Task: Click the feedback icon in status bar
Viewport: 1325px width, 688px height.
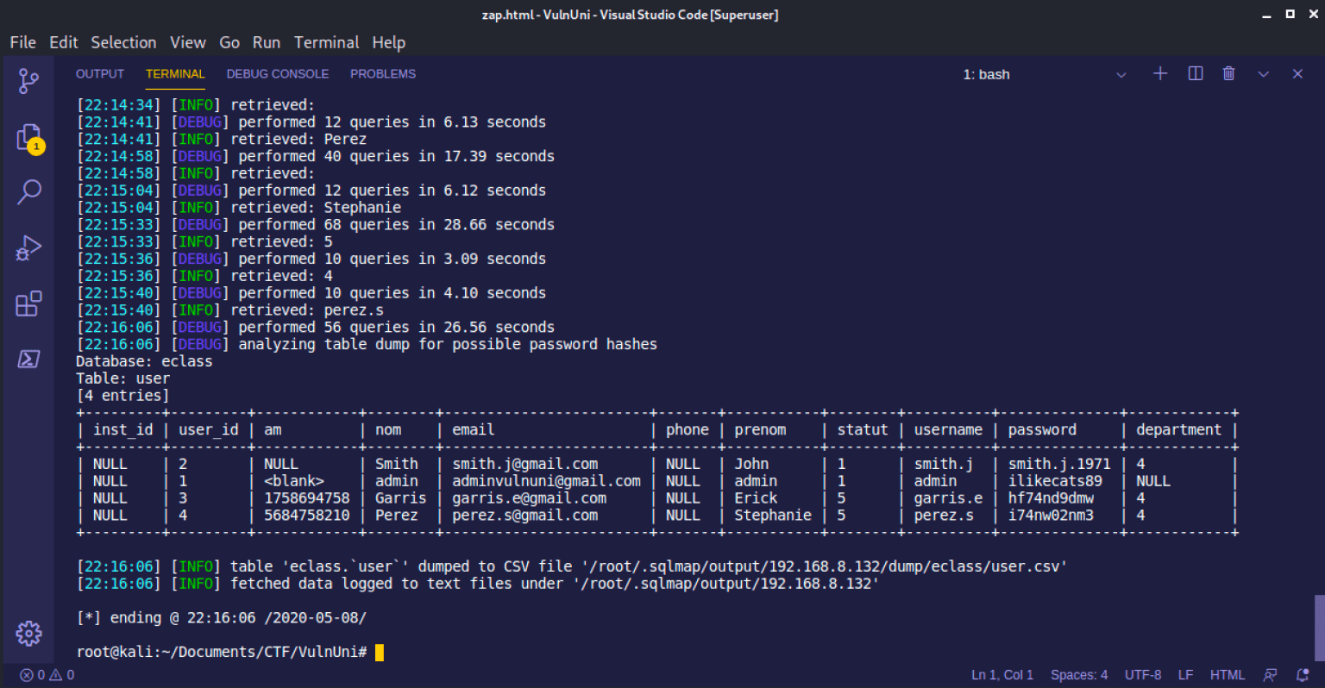Action: coord(1271,675)
